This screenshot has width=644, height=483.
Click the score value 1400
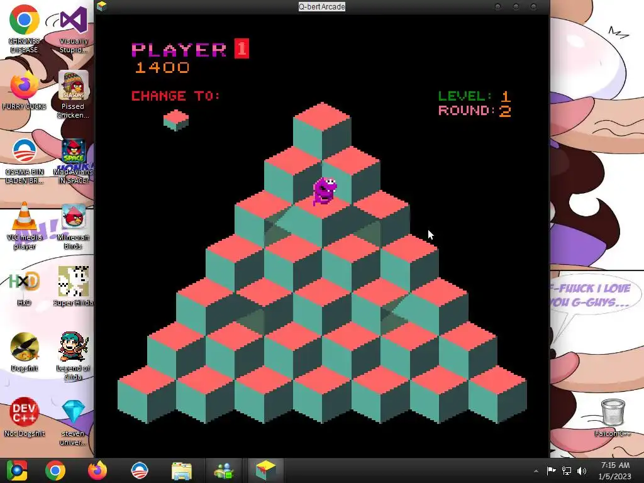click(x=162, y=67)
